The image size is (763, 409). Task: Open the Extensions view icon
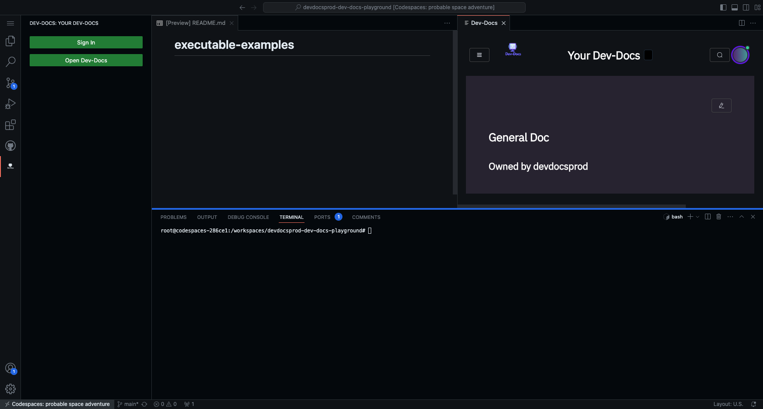click(x=10, y=125)
